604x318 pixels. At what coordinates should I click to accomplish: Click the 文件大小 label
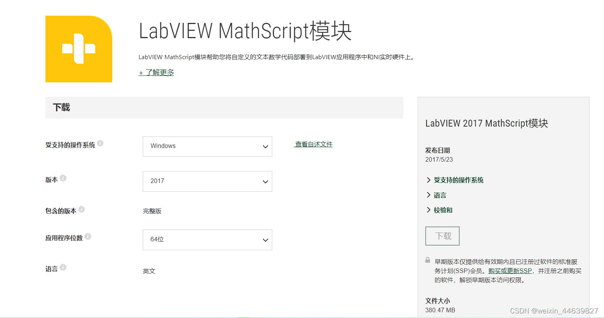[x=438, y=301]
